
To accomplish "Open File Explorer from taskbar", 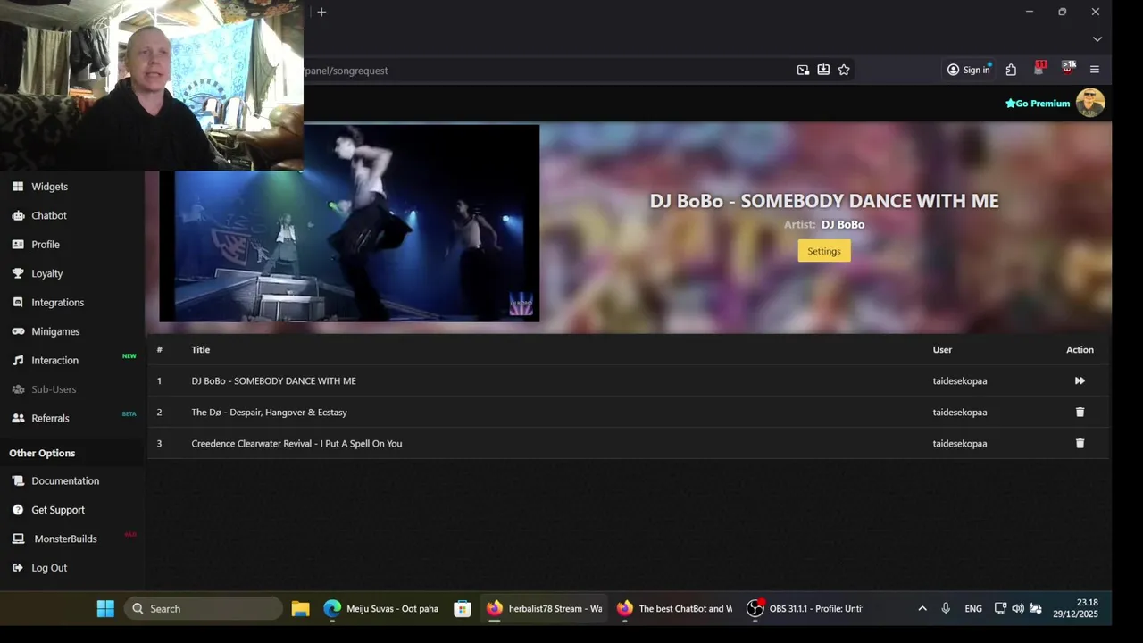I will pos(300,609).
